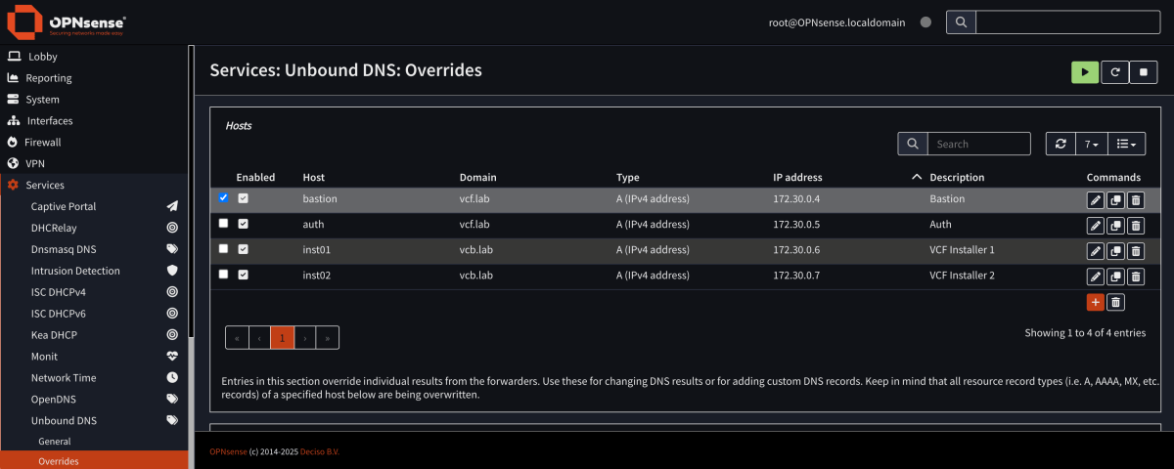The width and height of the screenshot is (1174, 469).
Task: Toggle the Enabled checkbox for inst02
Action: click(x=244, y=275)
